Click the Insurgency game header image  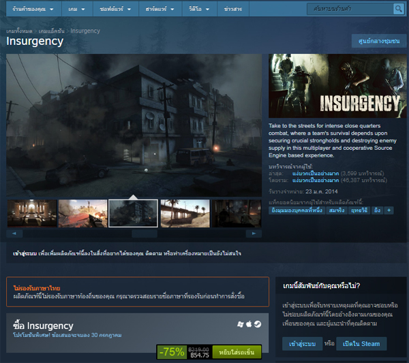[337, 86]
